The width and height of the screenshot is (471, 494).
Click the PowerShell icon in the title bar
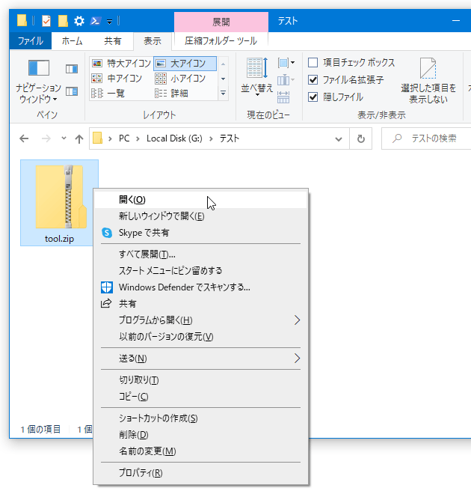coord(96,21)
